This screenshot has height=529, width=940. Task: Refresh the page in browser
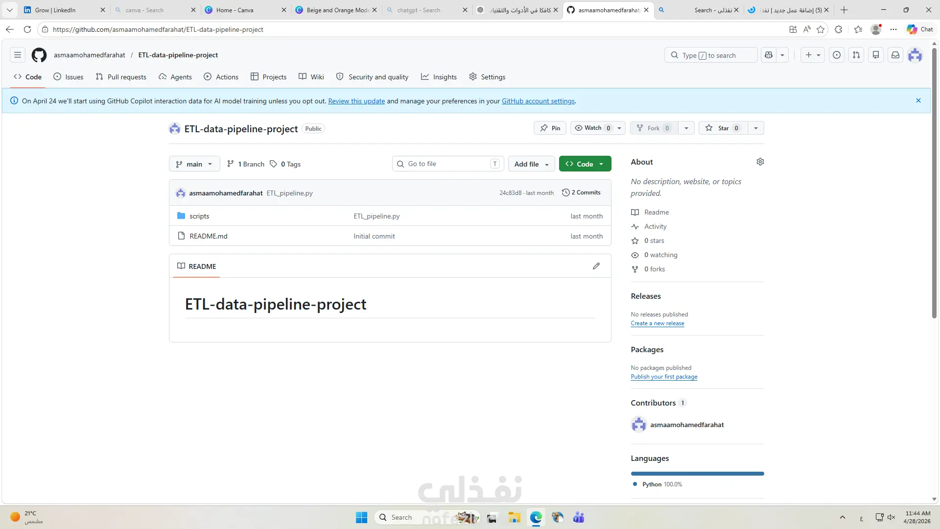pyautogui.click(x=27, y=29)
